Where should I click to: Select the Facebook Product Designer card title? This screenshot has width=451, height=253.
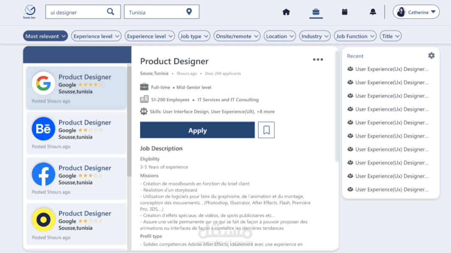click(85, 168)
